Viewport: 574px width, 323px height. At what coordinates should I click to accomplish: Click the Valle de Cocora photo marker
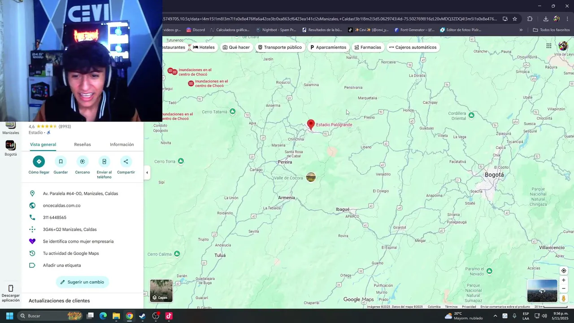point(311,177)
